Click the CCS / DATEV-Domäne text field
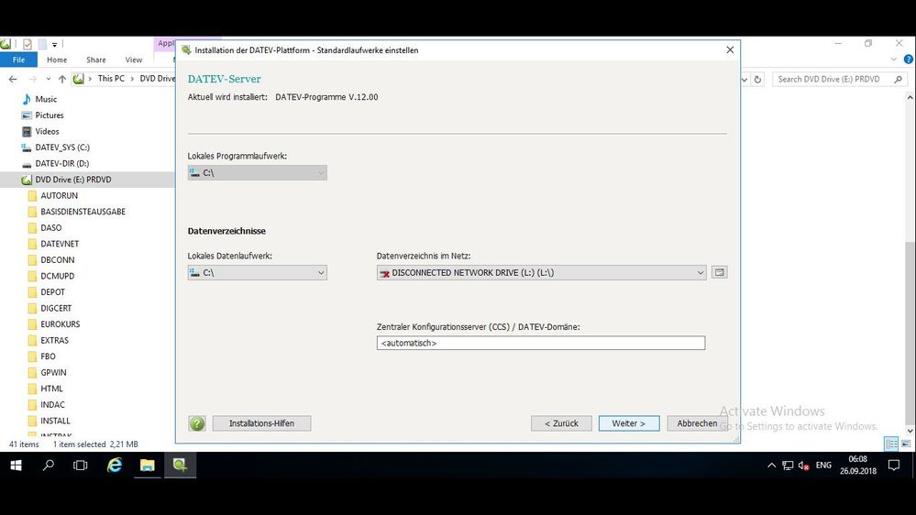Viewport: 916px width, 515px height. pyautogui.click(x=540, y=343)
